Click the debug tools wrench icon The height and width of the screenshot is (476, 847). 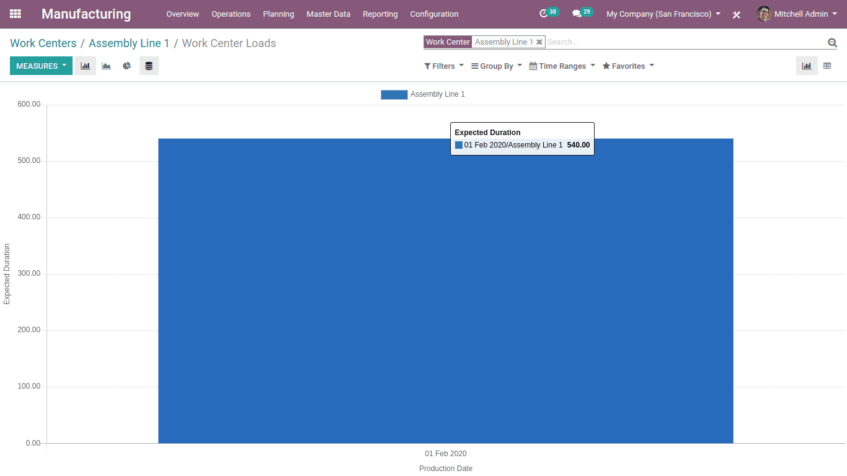click(737, 14)
